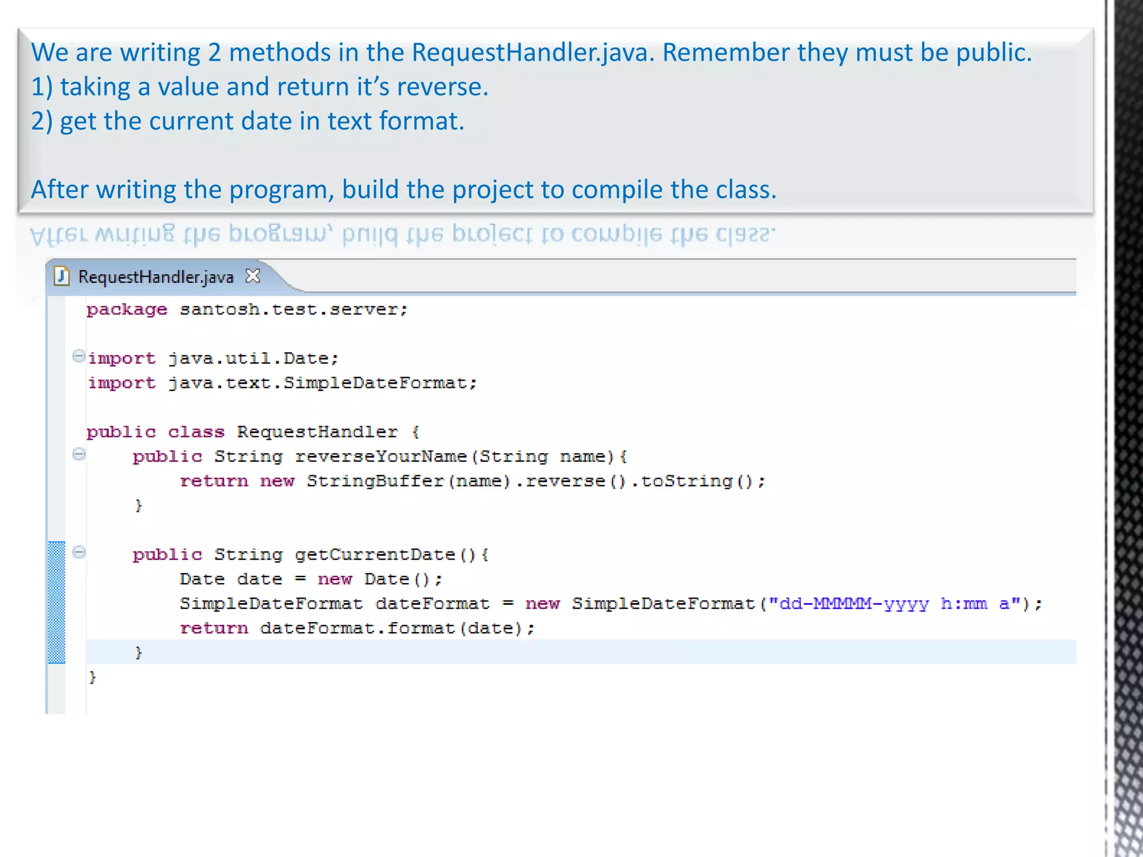Collapse the import statements fold marker
Viewport: 1143px width, 857px height.
click(x=79, y=356)
